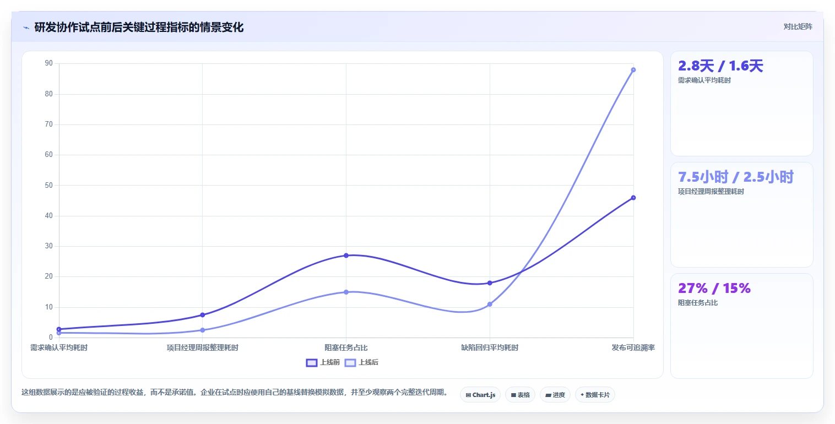The width and height of the screenshot is (835, 424).
Task: Click the 项目经理周报整理耗时 x-axis label
Action: pos(203,348)
